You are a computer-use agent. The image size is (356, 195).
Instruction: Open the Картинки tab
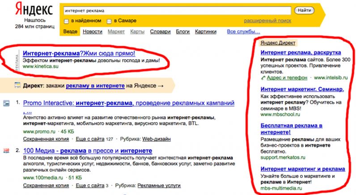click(x=206, y=32)
